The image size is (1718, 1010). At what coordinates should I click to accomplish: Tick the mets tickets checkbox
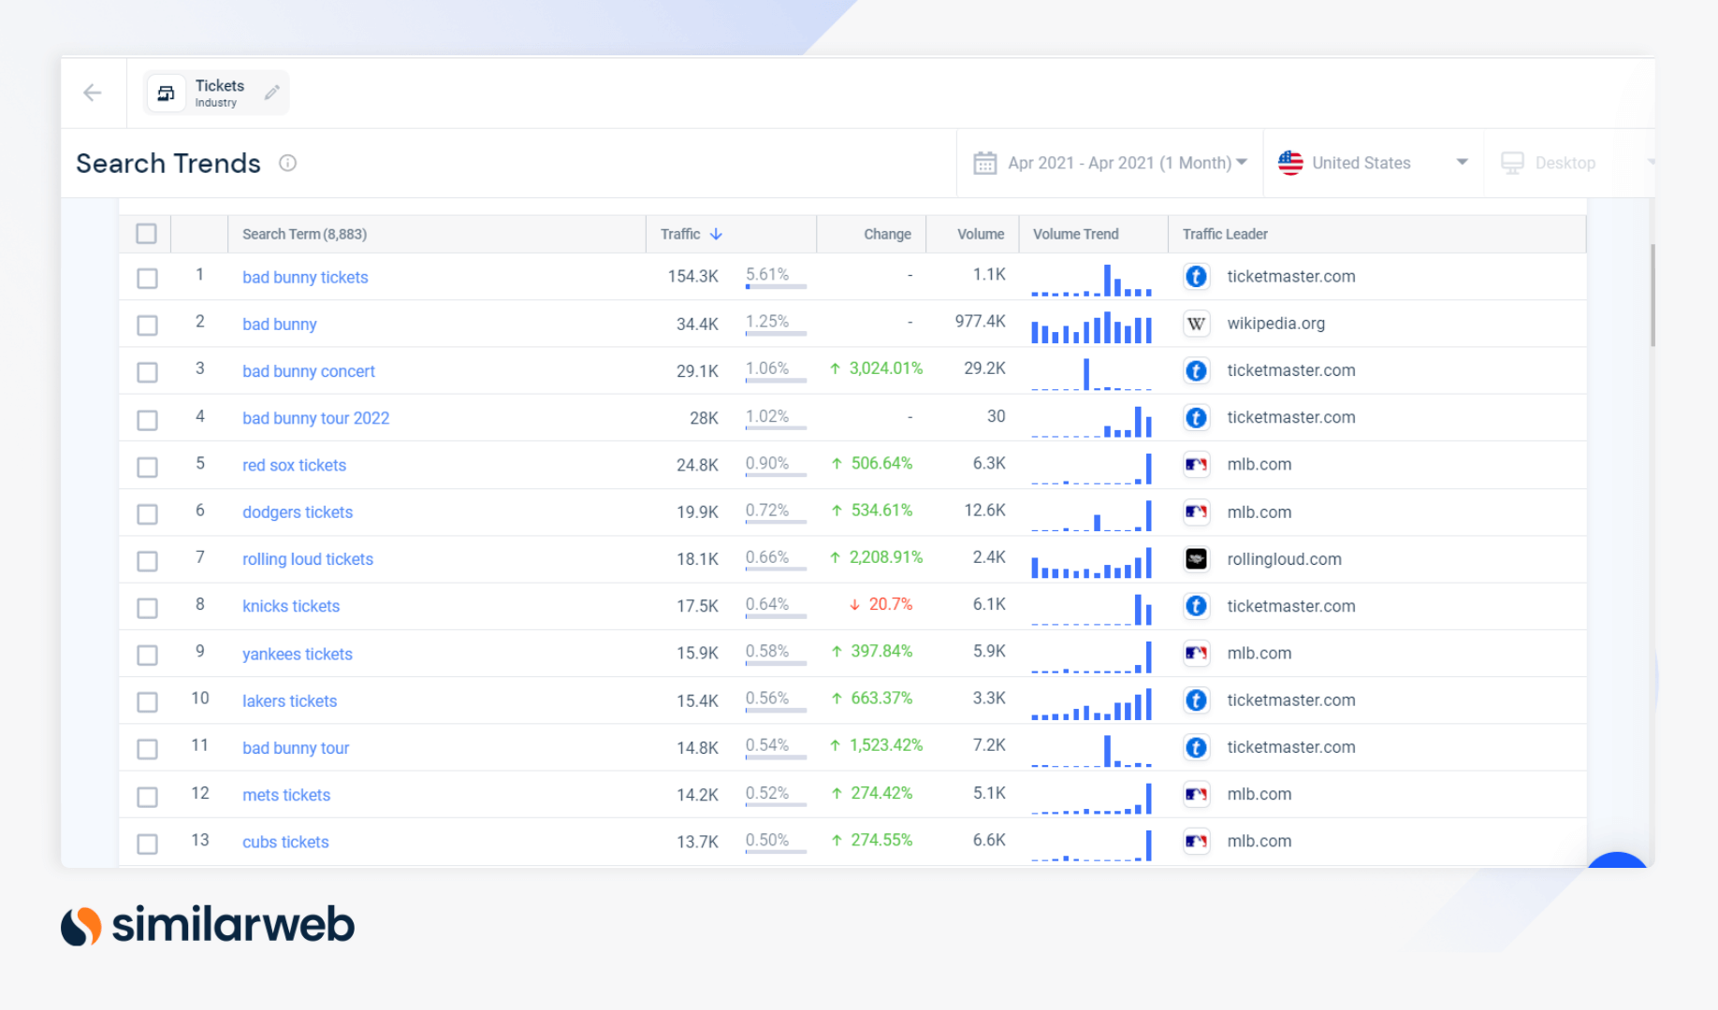(x=147, y=797)
